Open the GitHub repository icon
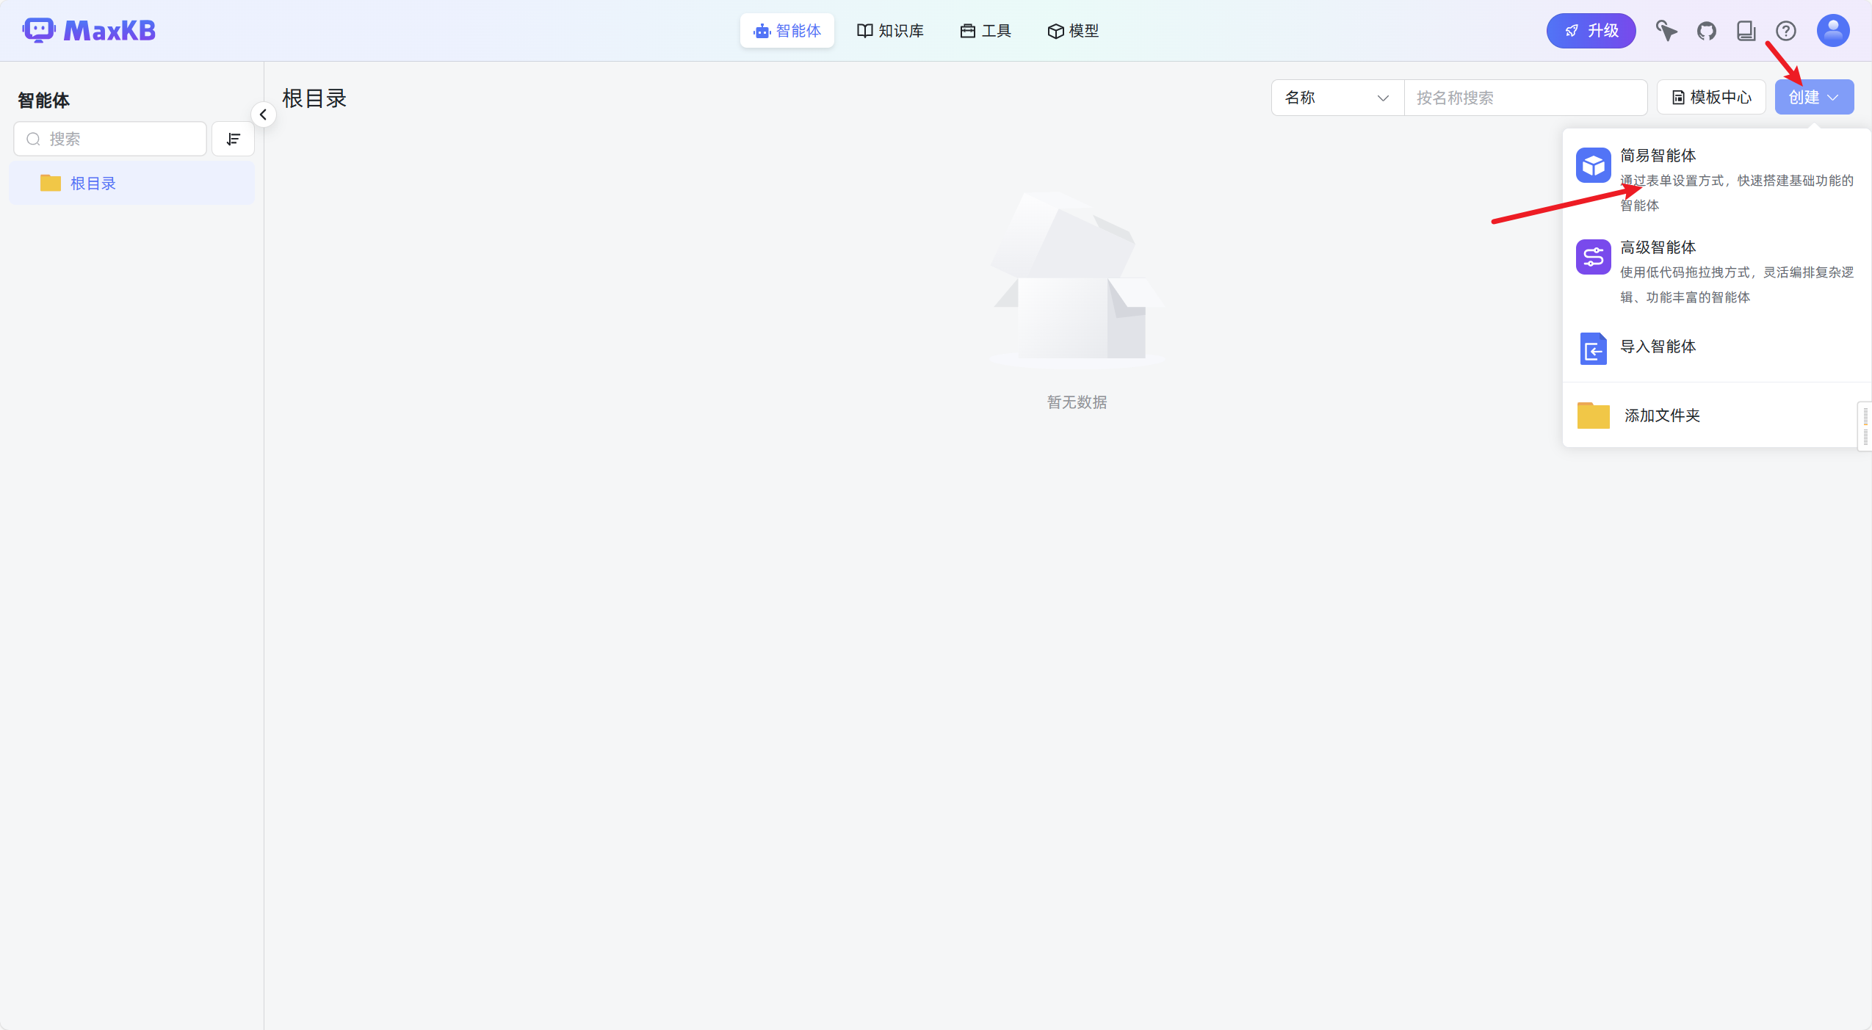 (1706, 31)
